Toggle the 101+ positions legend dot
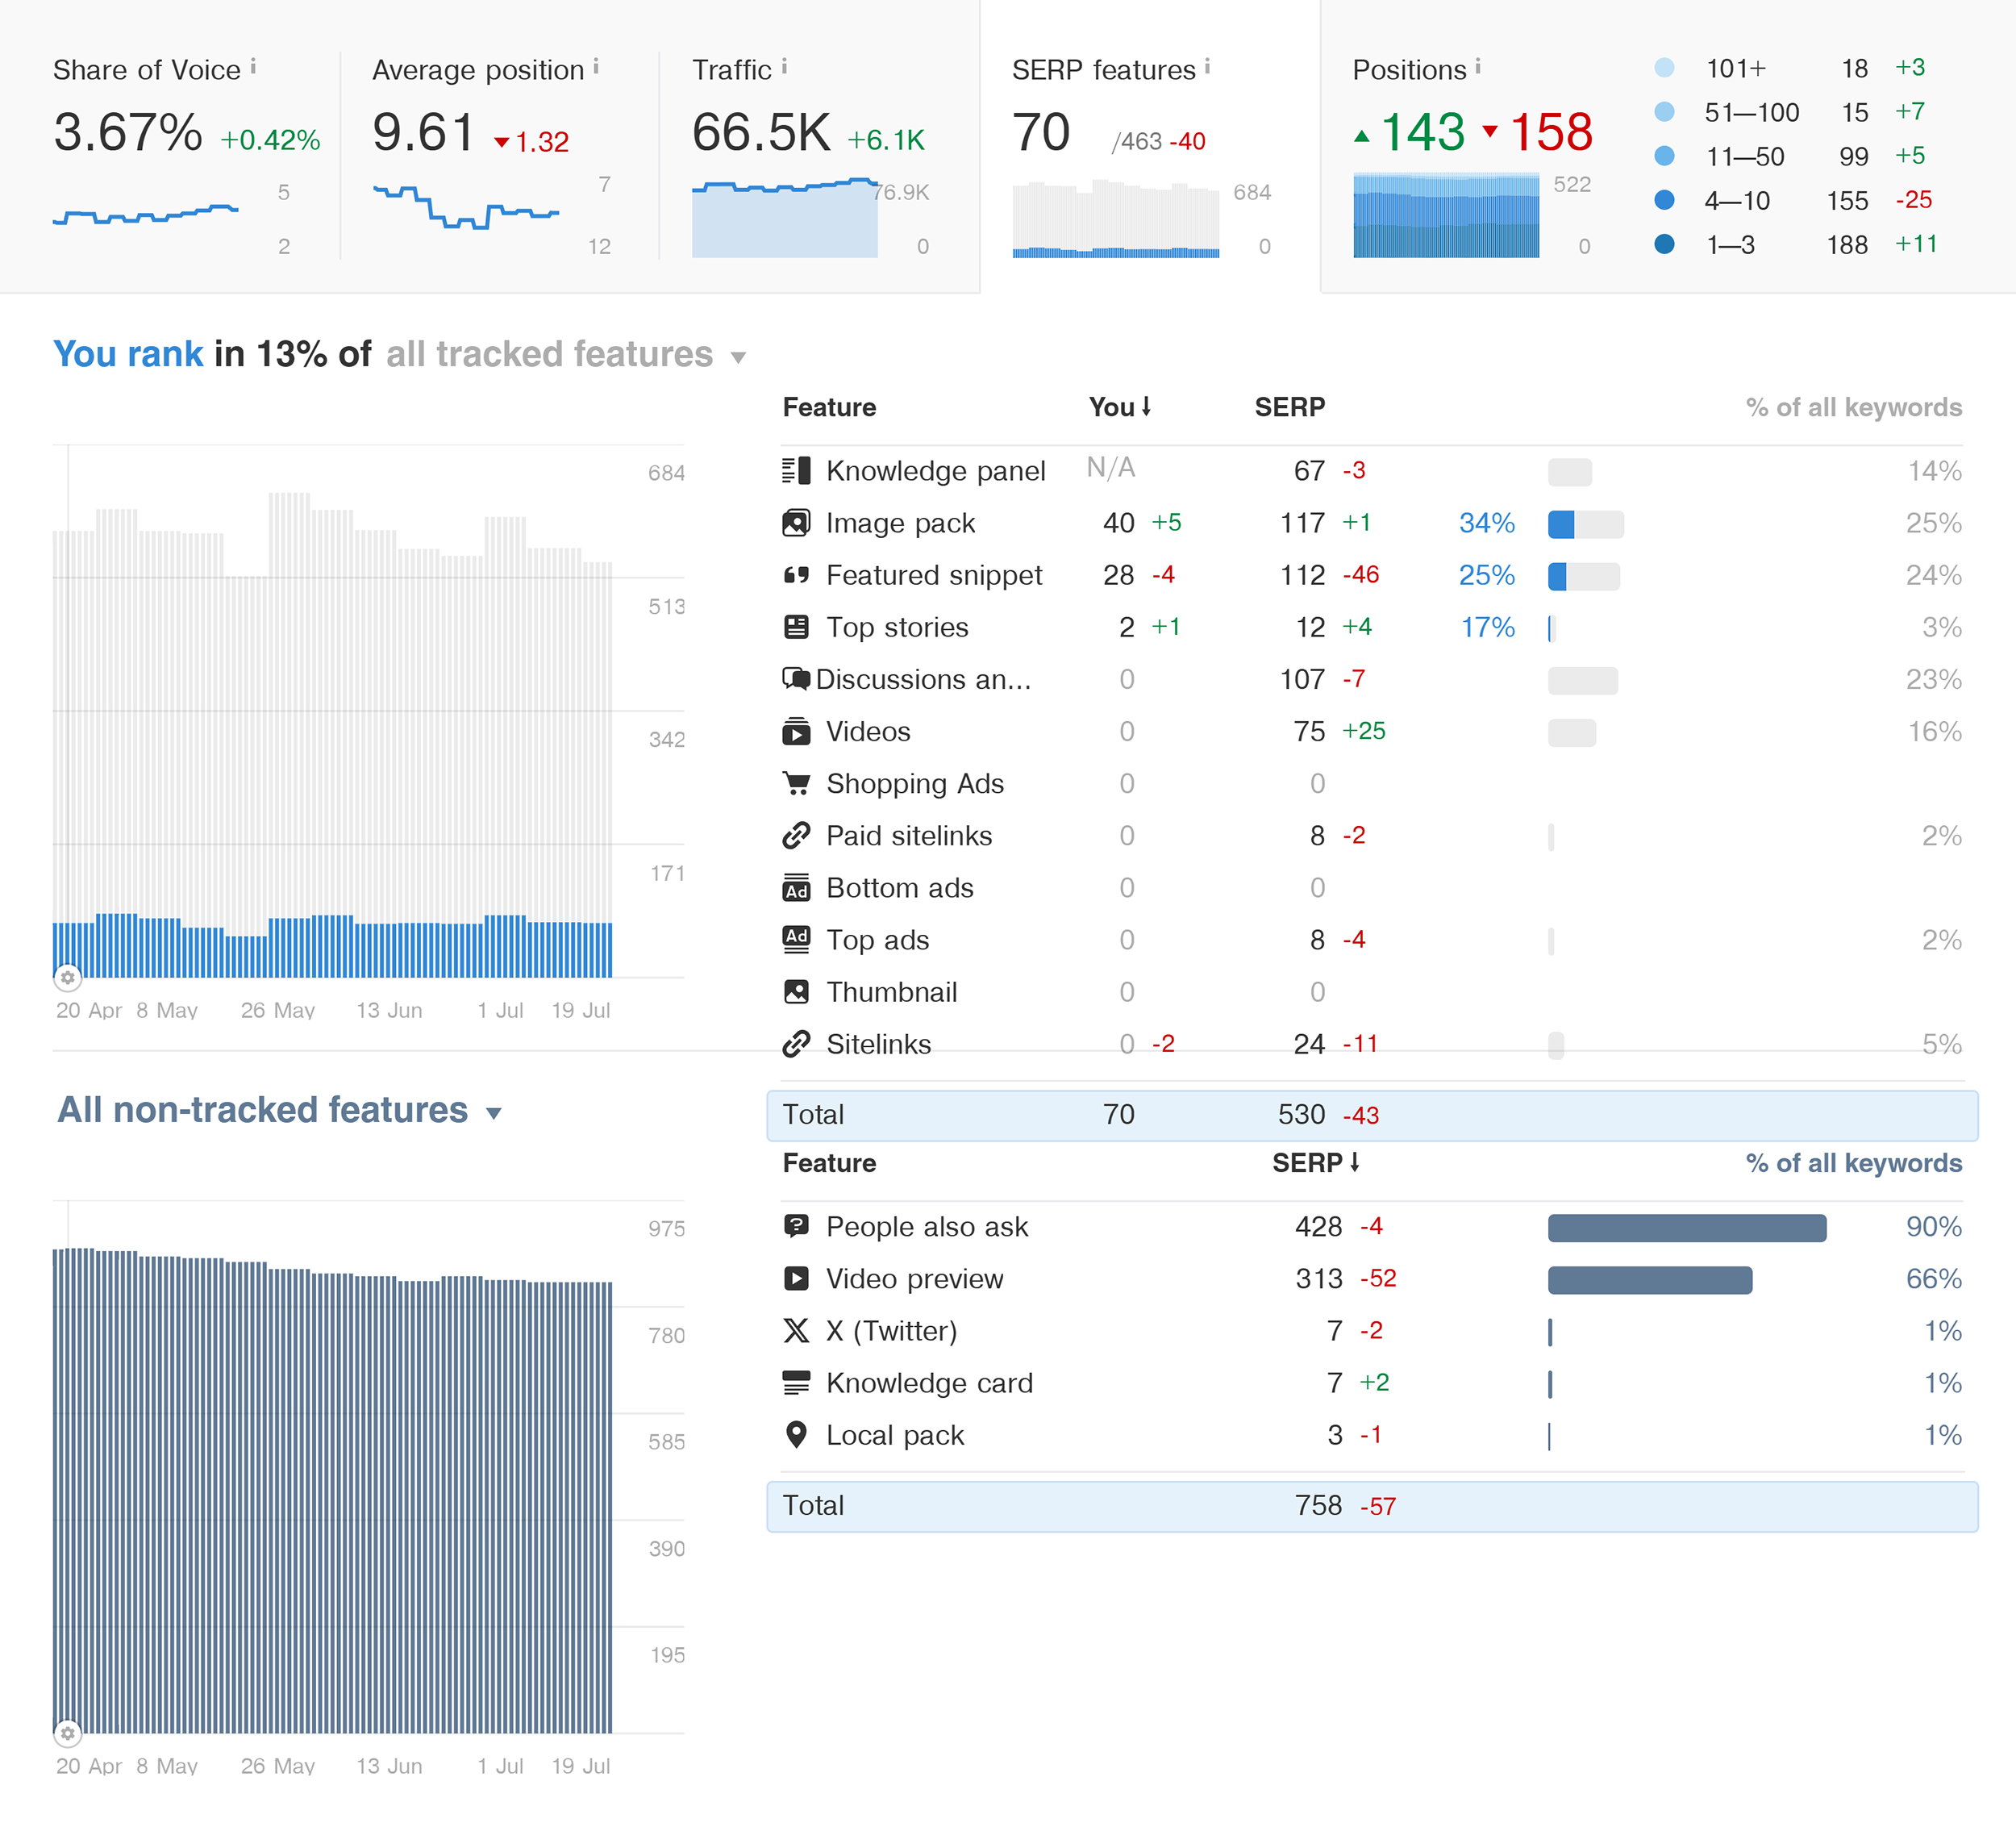Image resolution: width=2016 pixels, height=1827 pixels. [x=1665, y=68]
